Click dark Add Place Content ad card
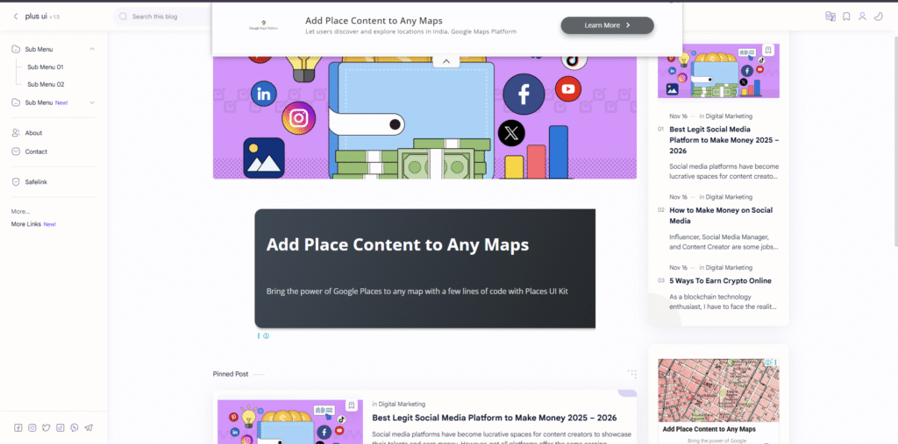Viewport: 898px width, 444px height. pos(425,268)
